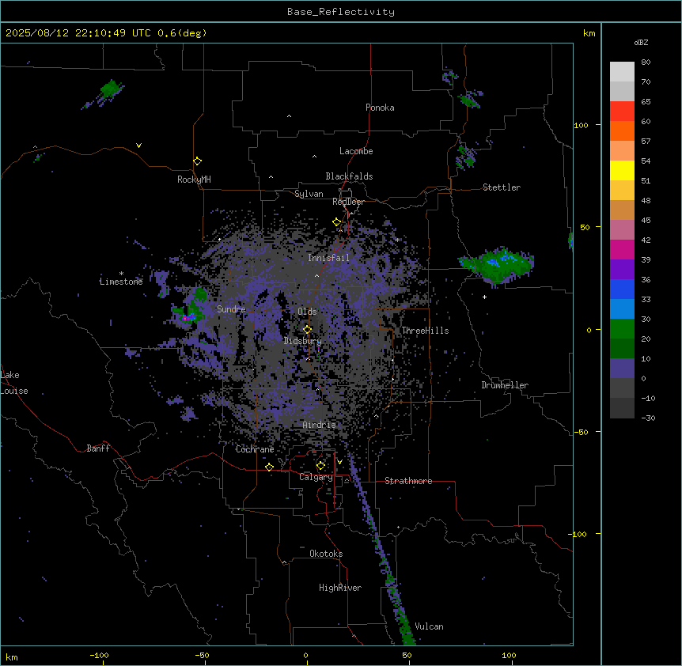
Task: Pick the magenta 39–42 dBZ legend swatch
Action: [622, 249]
